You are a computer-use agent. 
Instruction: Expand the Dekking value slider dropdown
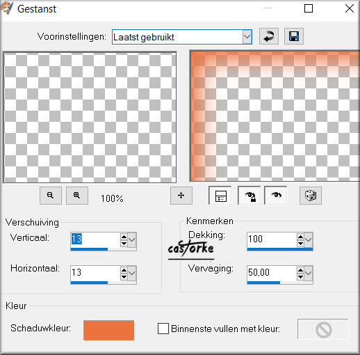[309, 239]
